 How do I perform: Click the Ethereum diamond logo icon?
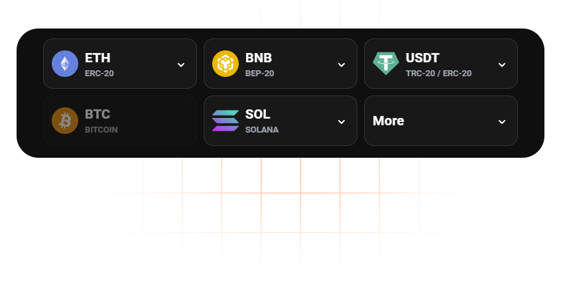65,64
